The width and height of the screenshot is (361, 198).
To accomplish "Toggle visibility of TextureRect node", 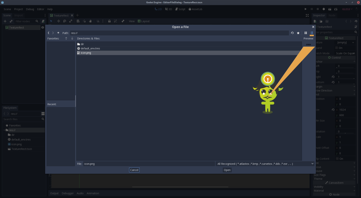I will [x=43, y=27].
